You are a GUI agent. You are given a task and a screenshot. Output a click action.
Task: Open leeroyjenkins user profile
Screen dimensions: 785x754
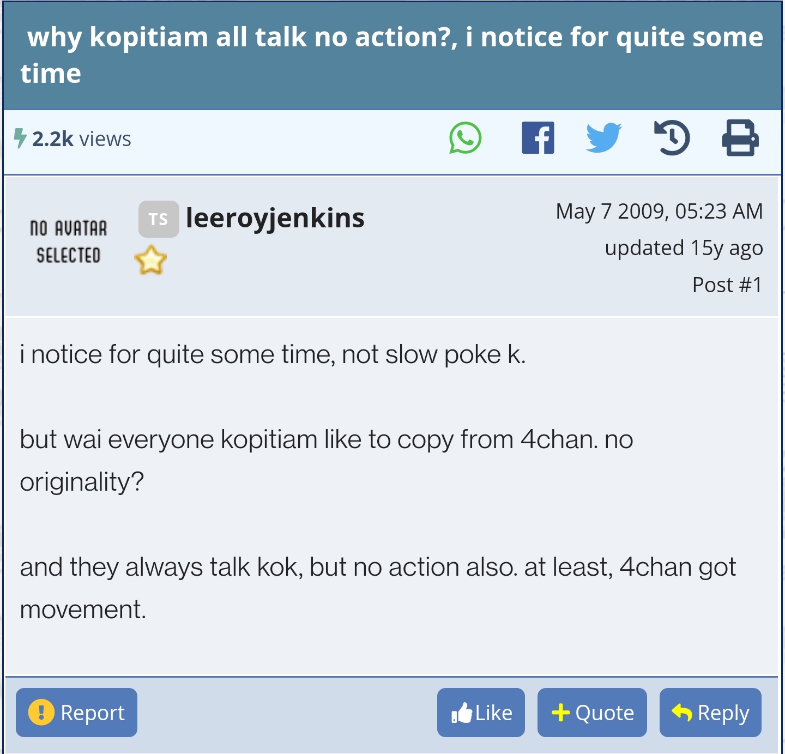275,218
